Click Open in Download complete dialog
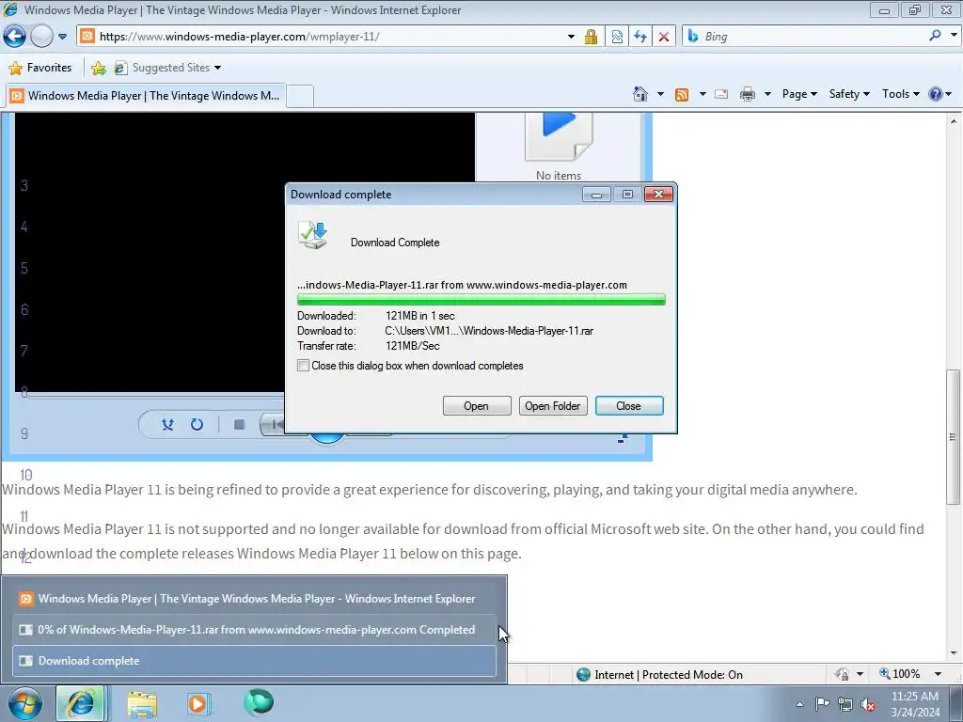The image size is (963, 722). tap(477, 406)
